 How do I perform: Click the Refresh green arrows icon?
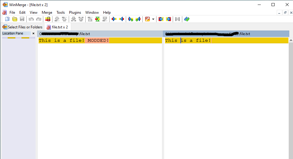click(x=187, y=19)
